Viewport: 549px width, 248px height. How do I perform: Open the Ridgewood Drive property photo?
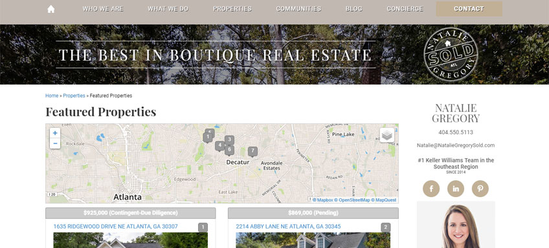(x=130, y=240)
